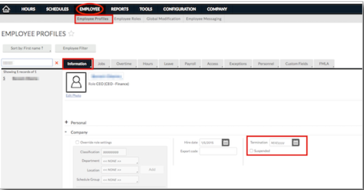
Task: Switch to the Leave tab
Action: click(168, 64)
